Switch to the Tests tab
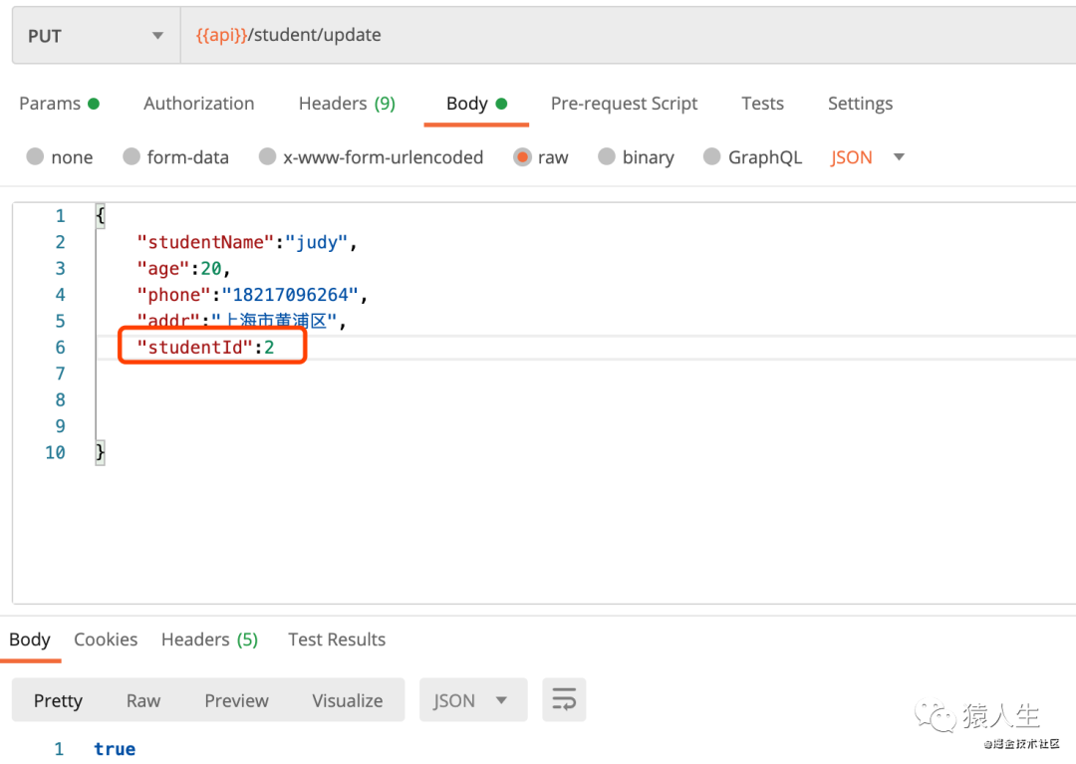This screenshot has height=764, width=1076. pyautogui.click(x=762, y=104)
